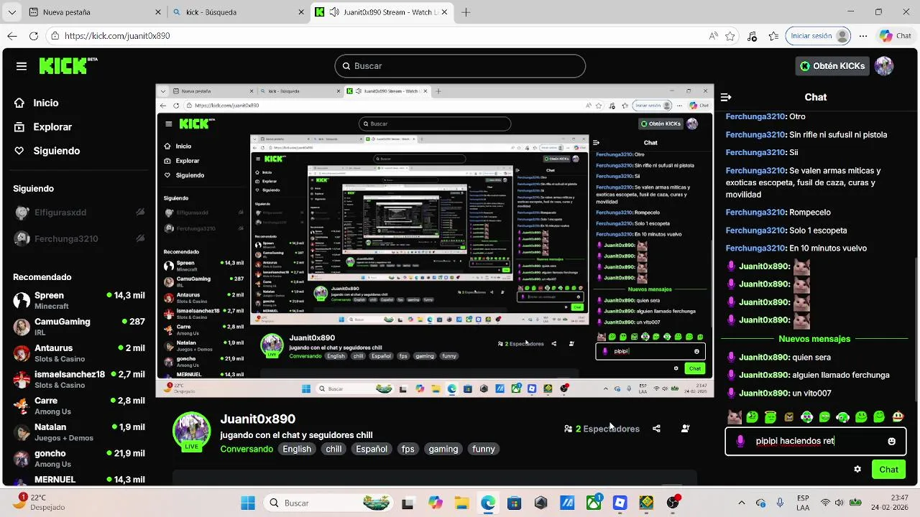Open Antaurus recommended channel
This screenshot has height=517, width=920.
[x=79, y=353]
